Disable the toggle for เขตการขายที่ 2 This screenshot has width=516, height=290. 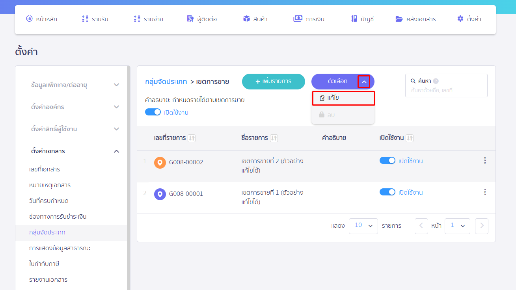click(x=387, y=160)
